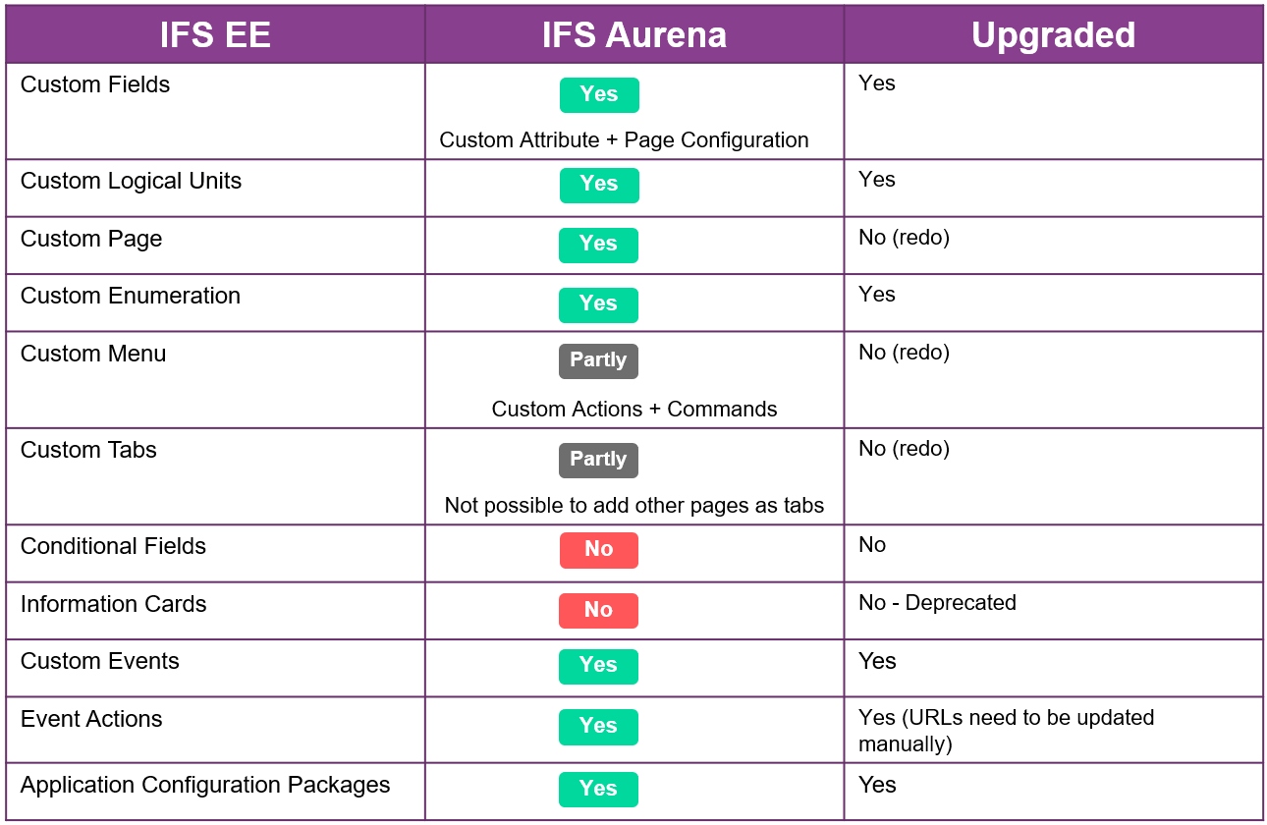Click the Partly badge in Custom Menu row
The width and height of the screenshot is (1267, 825).
pos(598,360)
